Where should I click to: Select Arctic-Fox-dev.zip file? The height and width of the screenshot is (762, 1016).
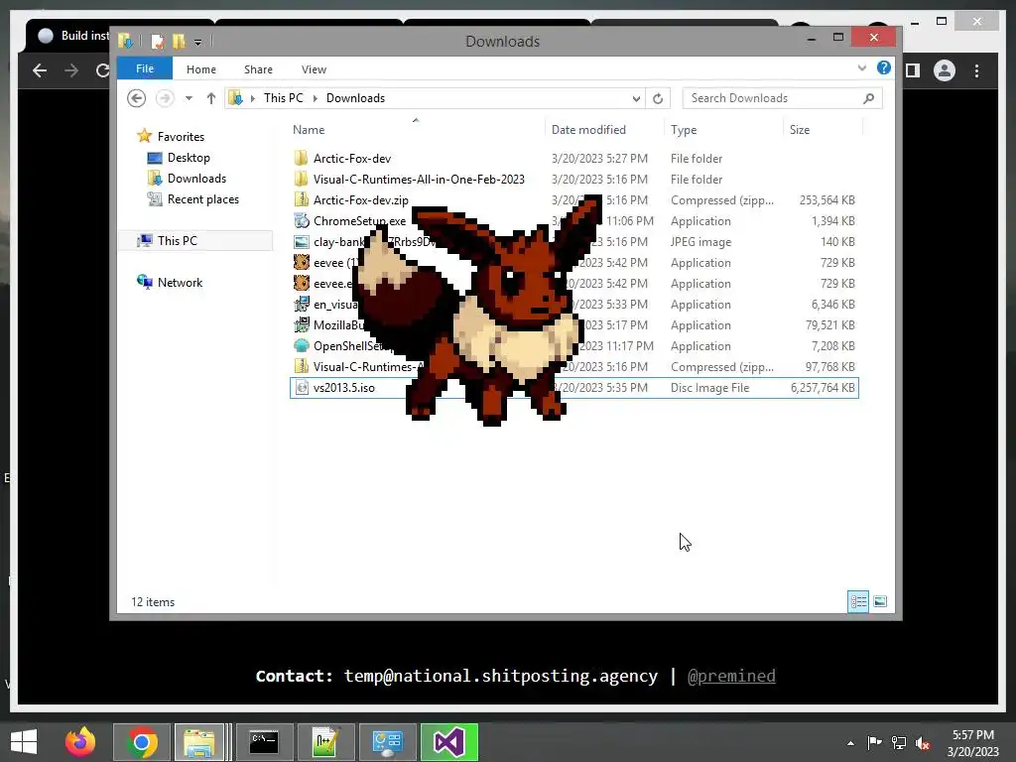click(361, 200)
